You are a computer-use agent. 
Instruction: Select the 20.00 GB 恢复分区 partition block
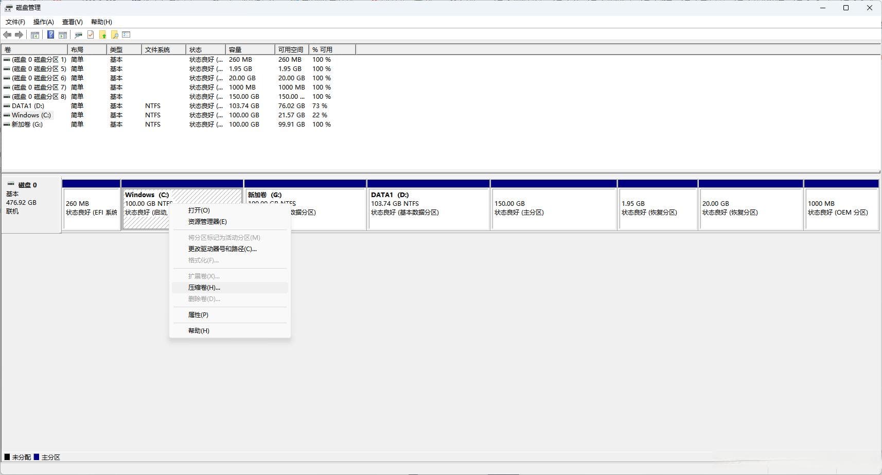(x=751, y=205)
